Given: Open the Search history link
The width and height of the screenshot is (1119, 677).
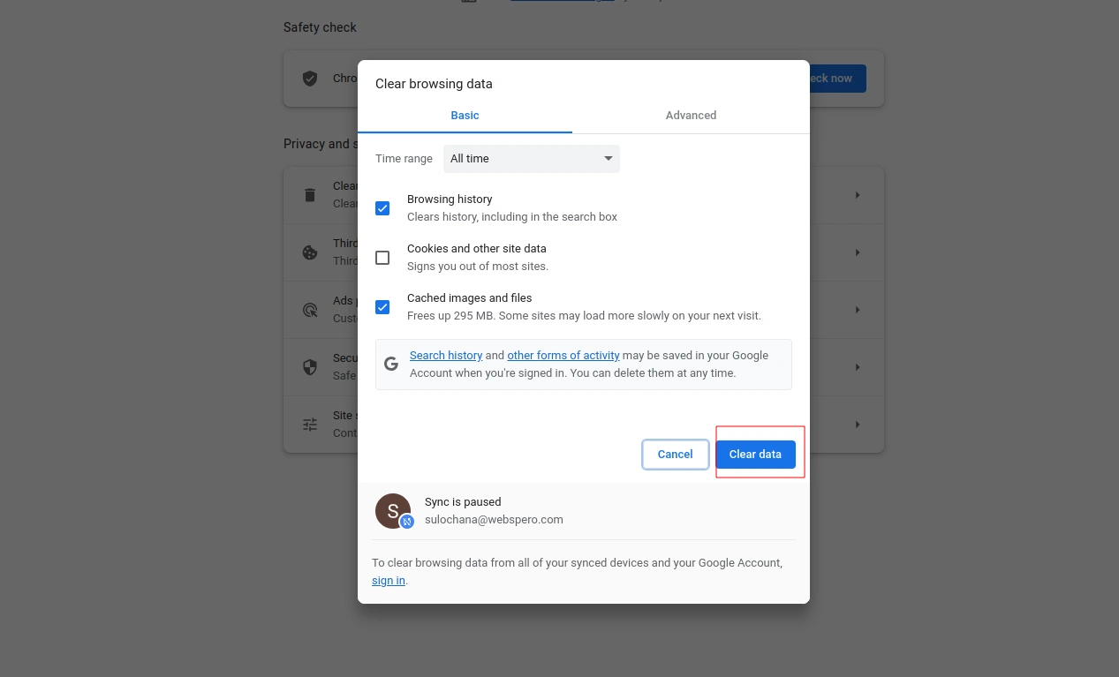Looking at the screenshot, I should [x=446, y=356].
